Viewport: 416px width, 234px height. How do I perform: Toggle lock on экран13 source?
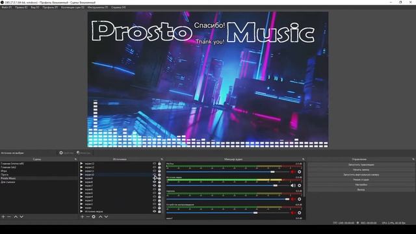tap(159, 164)
